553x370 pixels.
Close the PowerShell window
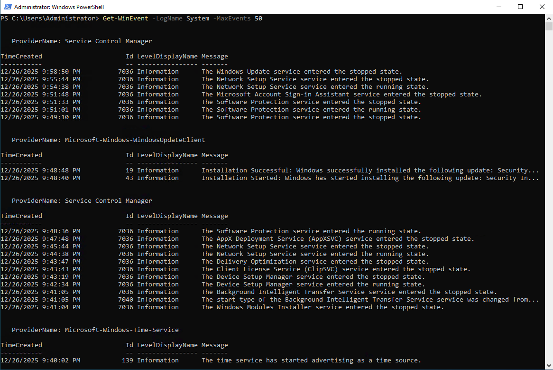click(542, 7)
